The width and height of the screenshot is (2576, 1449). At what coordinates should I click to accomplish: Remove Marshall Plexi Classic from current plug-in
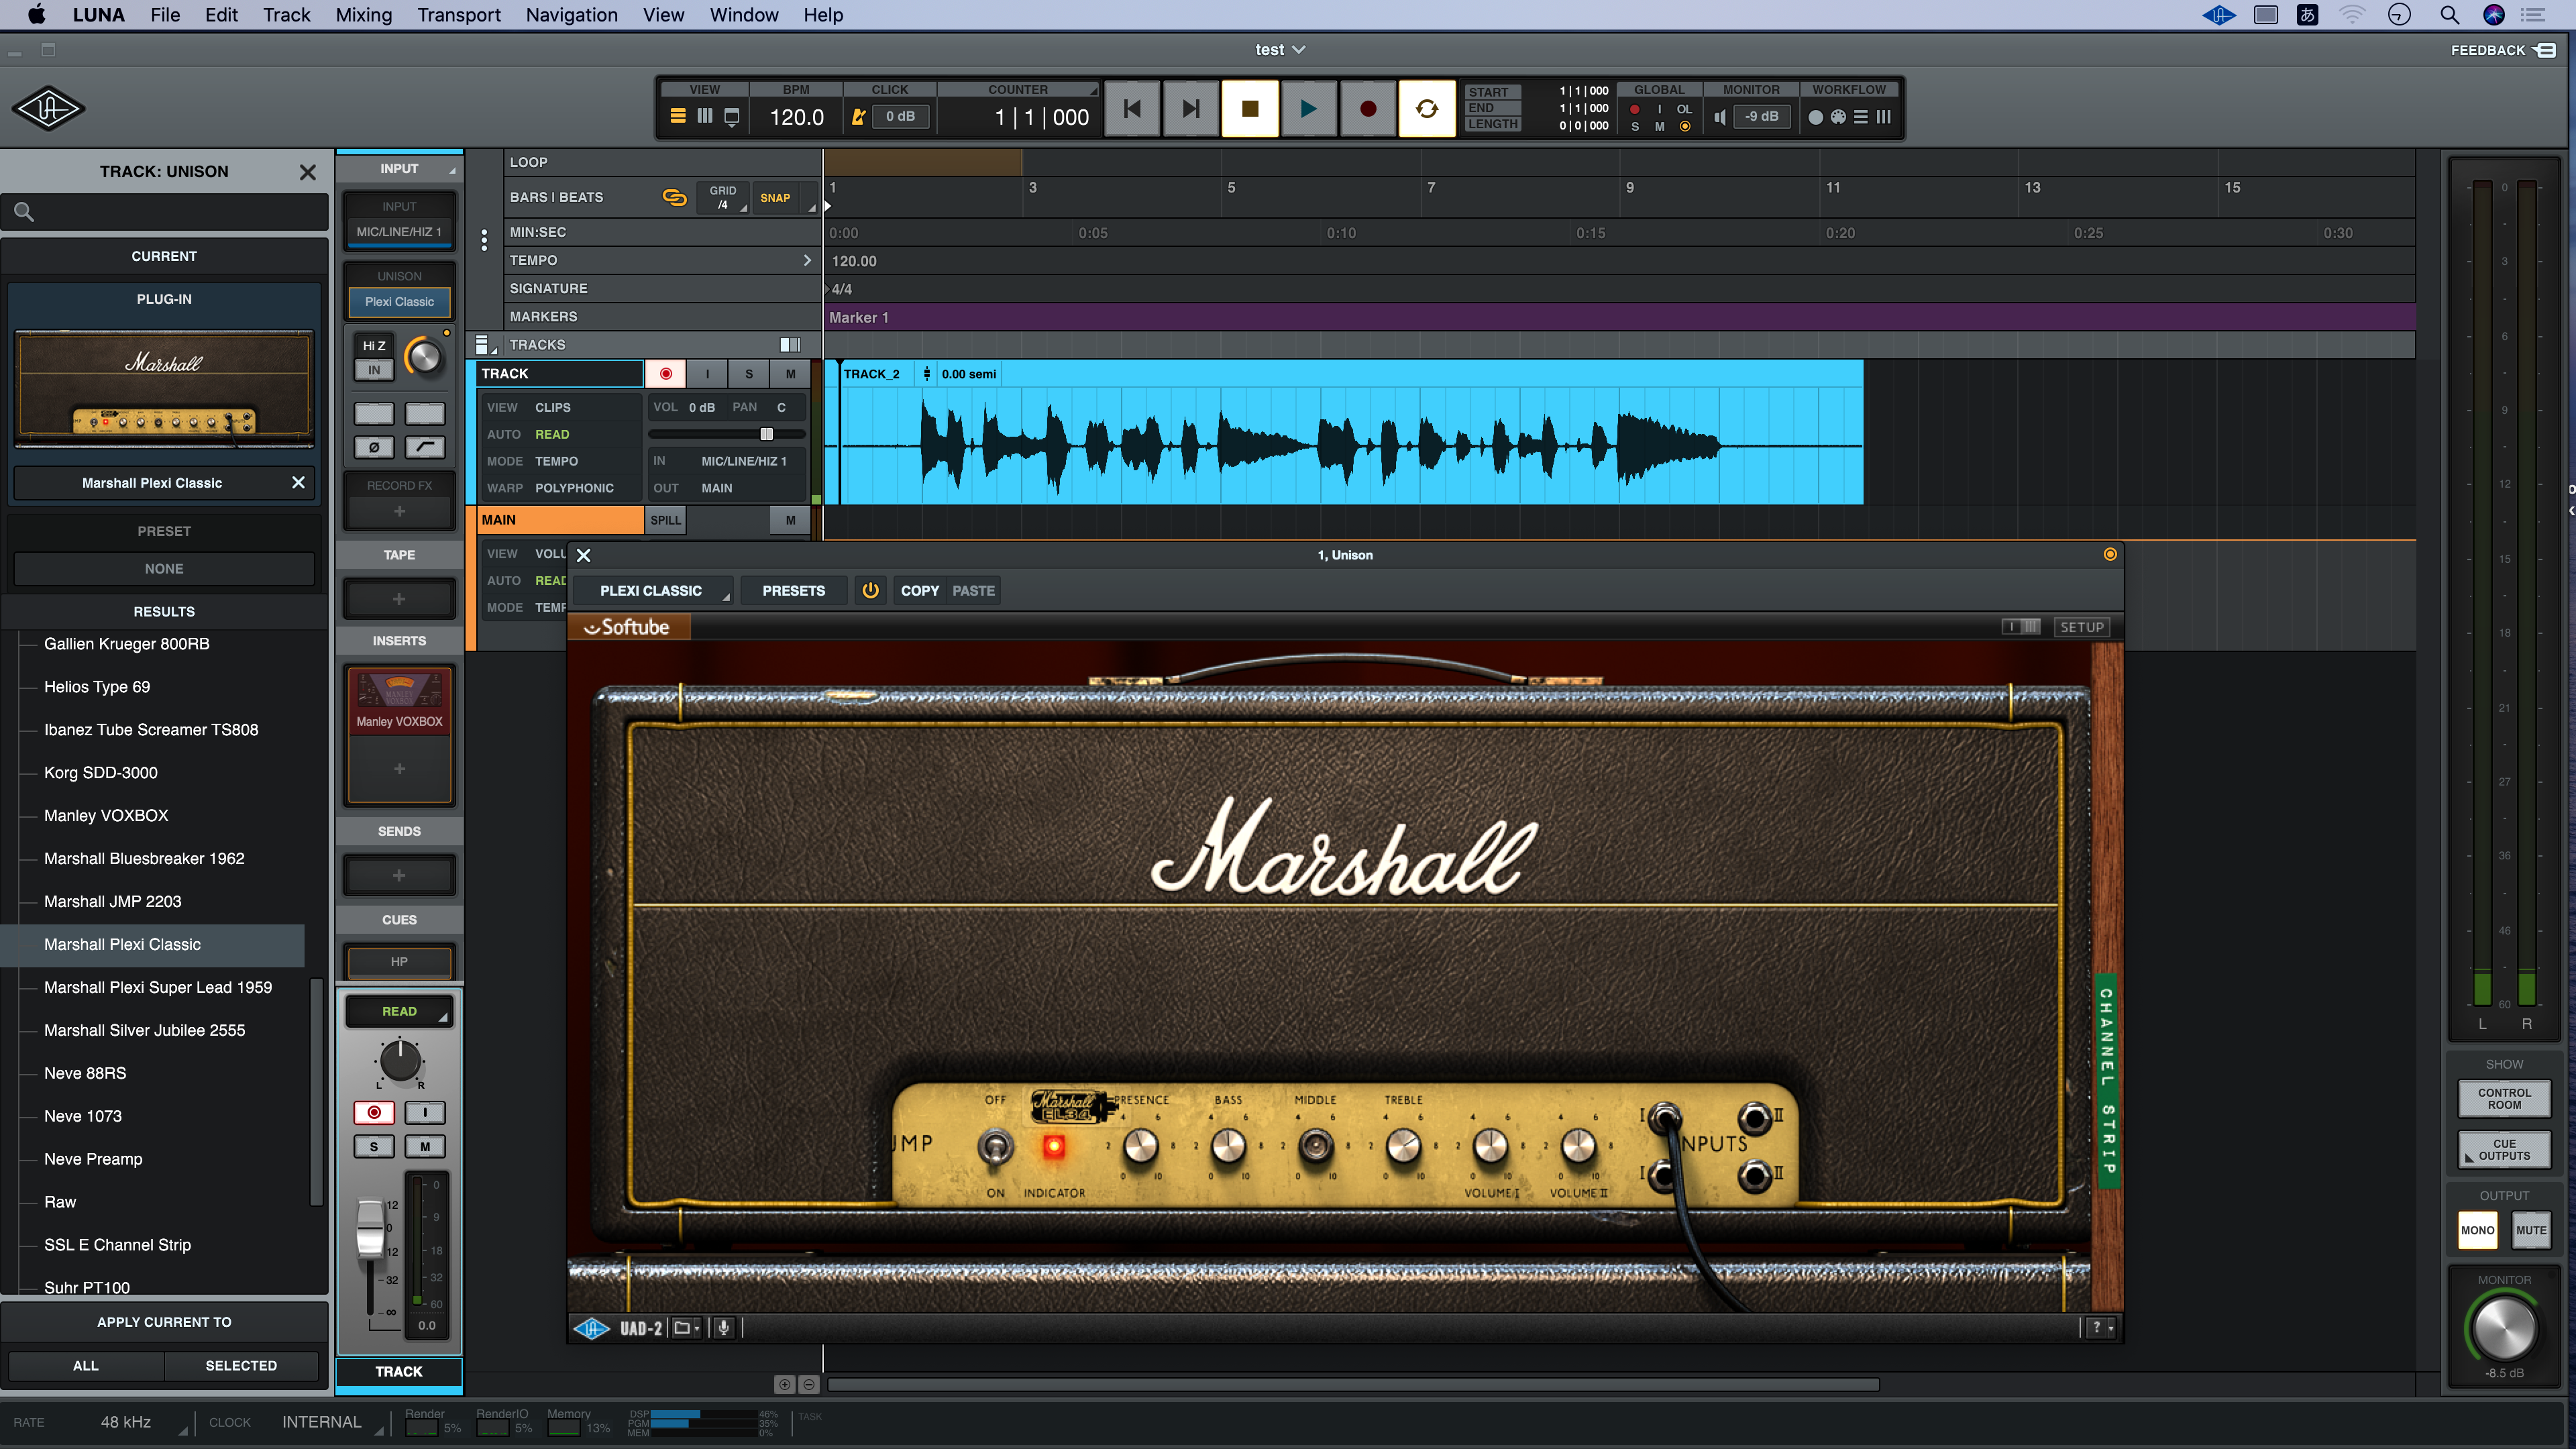298,483
